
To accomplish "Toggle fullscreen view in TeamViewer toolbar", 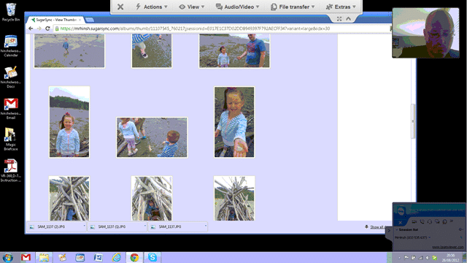I will pyautogui.click(x=339, y=19).
